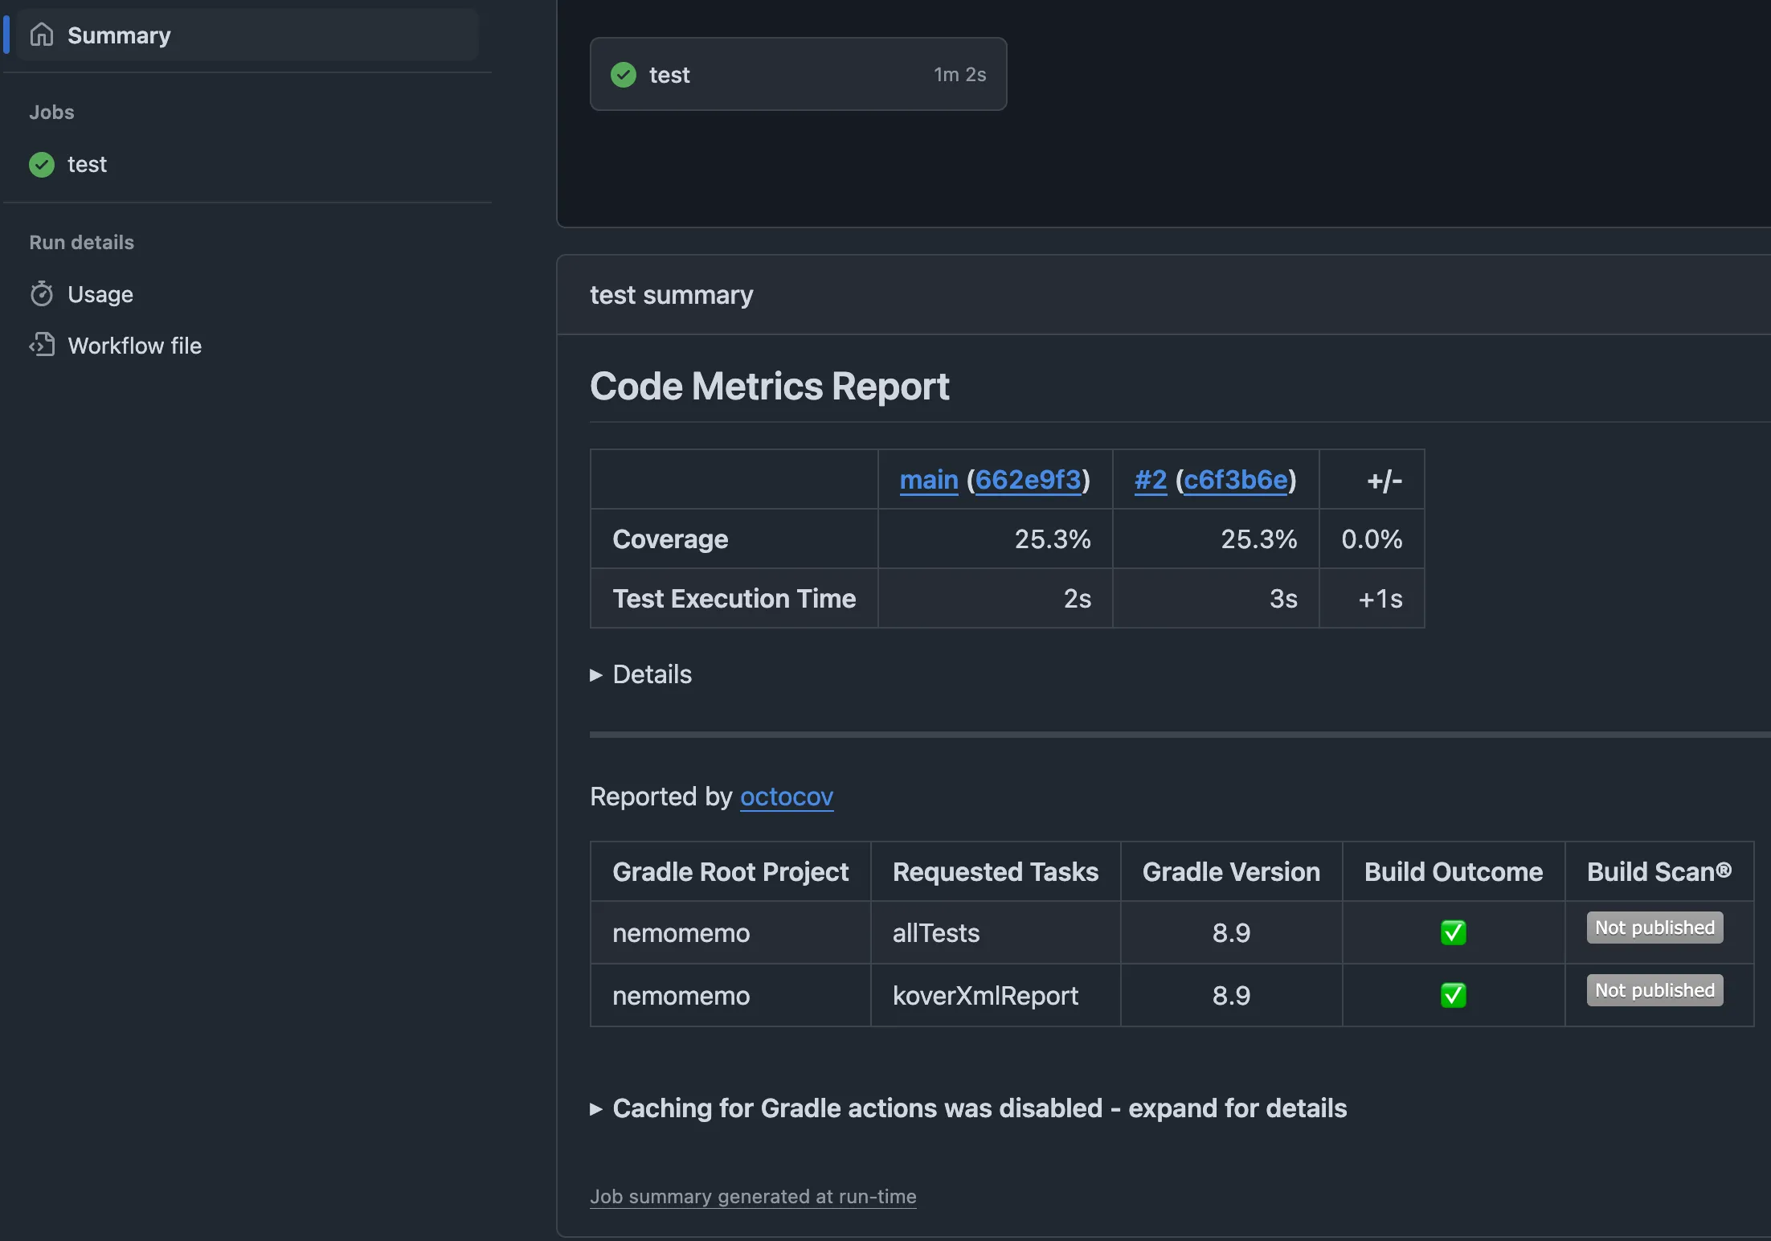Open the Workflow file entry

[x=134, y=346]
